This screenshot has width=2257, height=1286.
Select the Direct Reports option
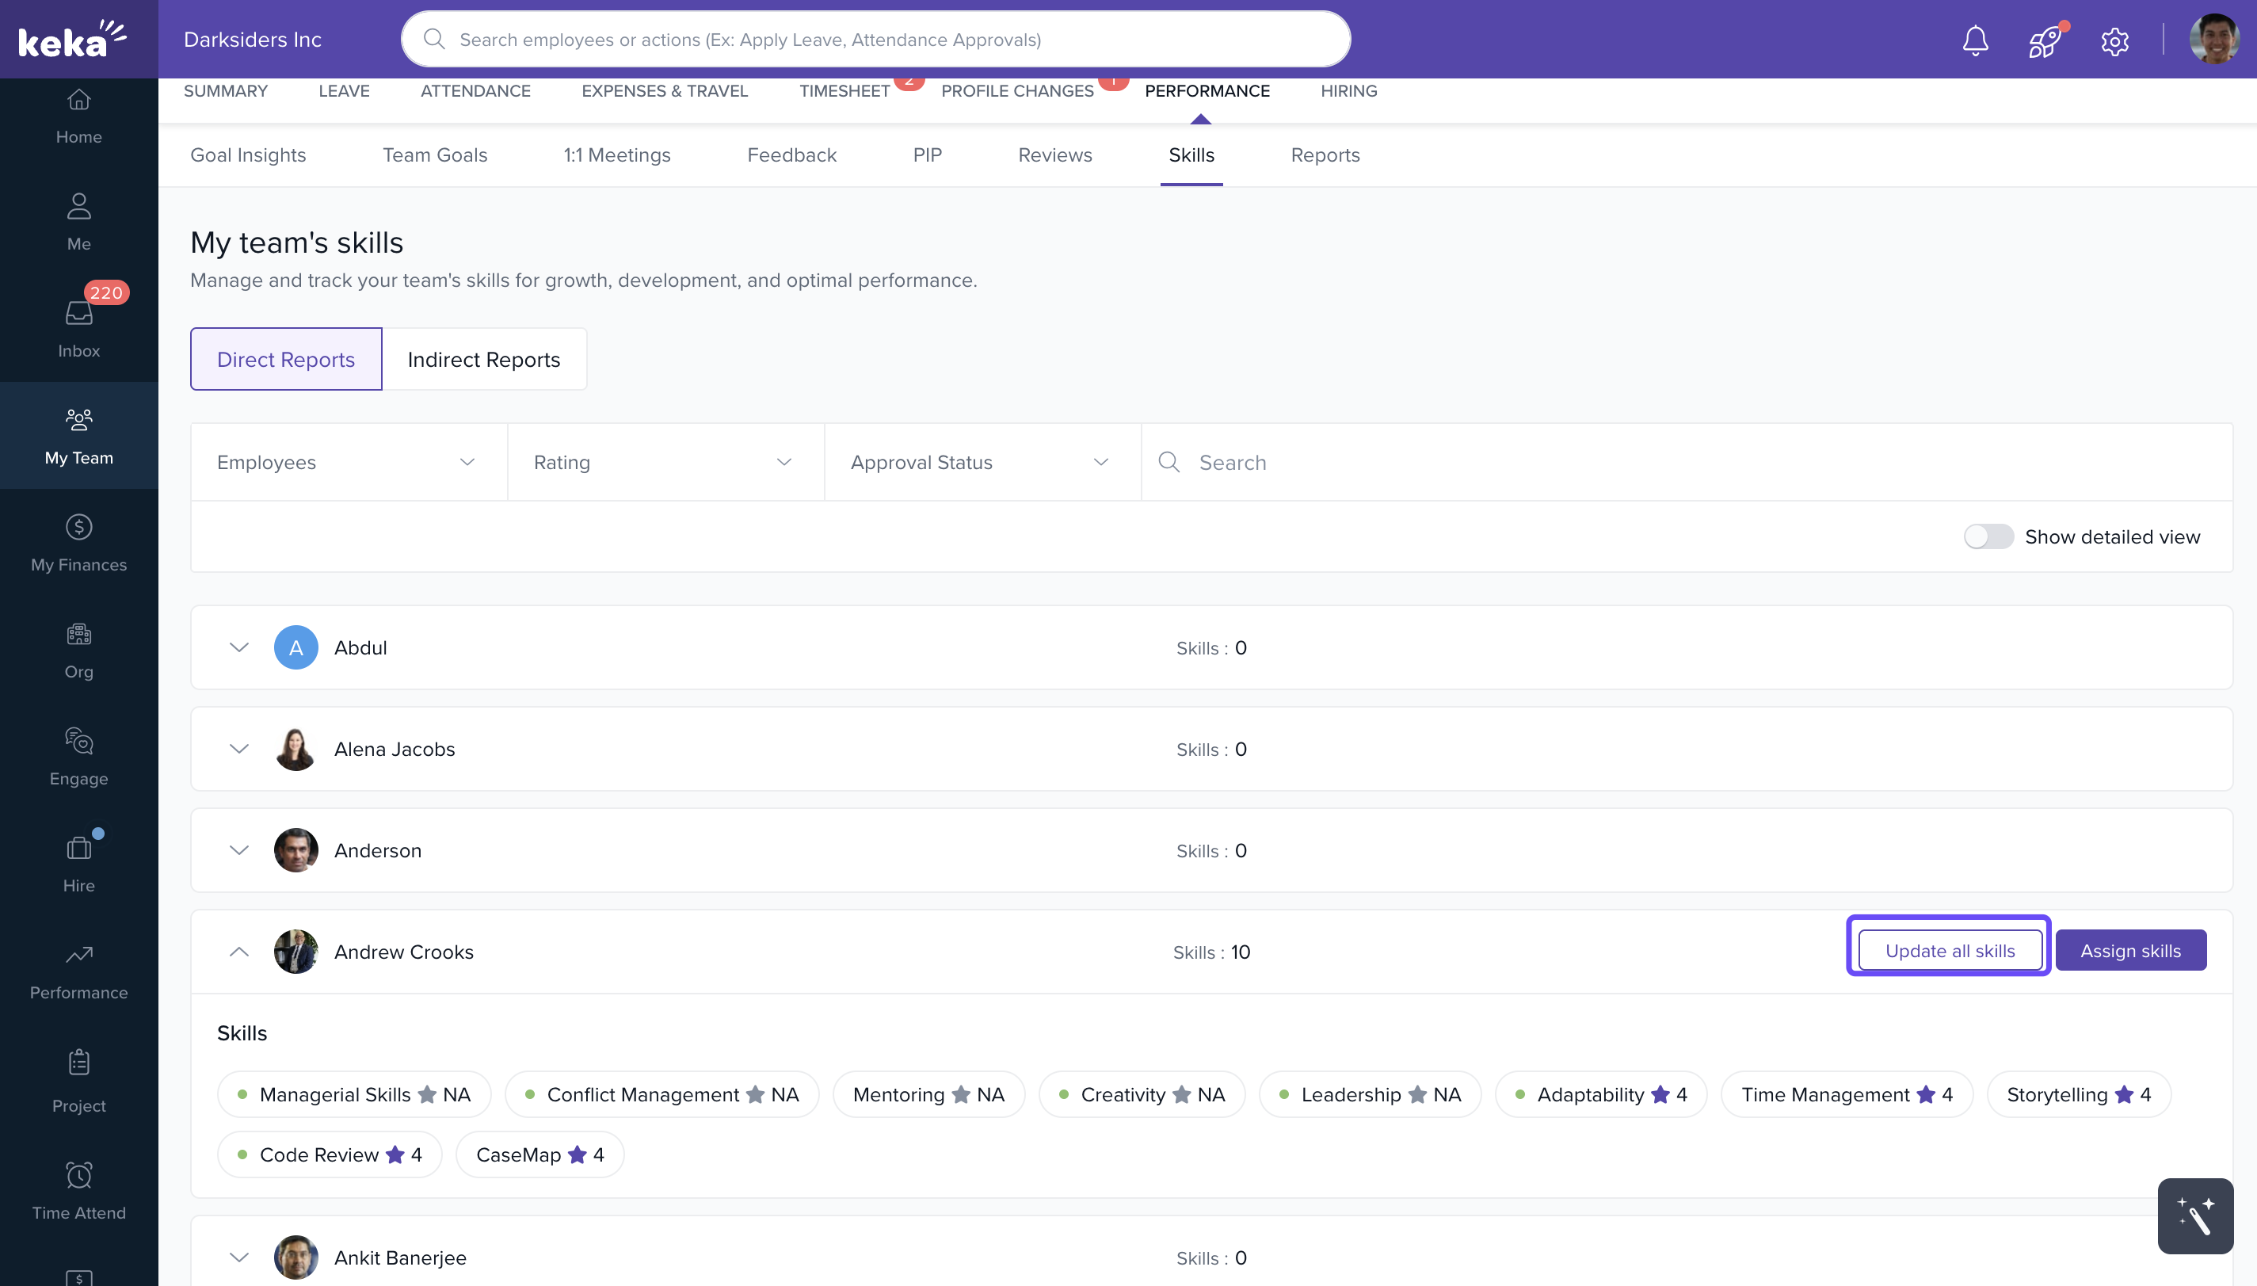click(285, 359)
